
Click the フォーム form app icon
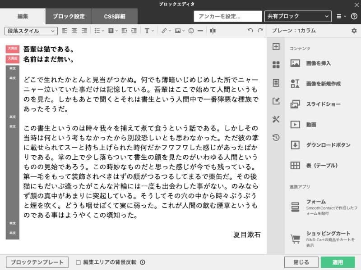[x=295, y=207]
